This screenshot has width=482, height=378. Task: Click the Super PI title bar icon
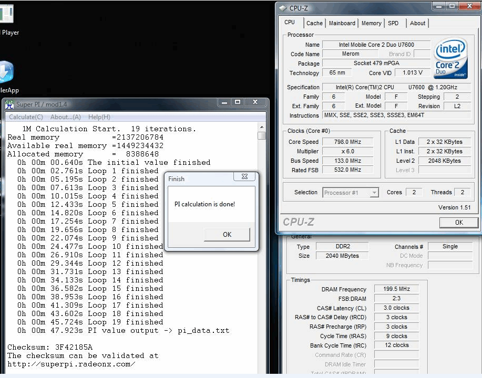click(9, 104)
